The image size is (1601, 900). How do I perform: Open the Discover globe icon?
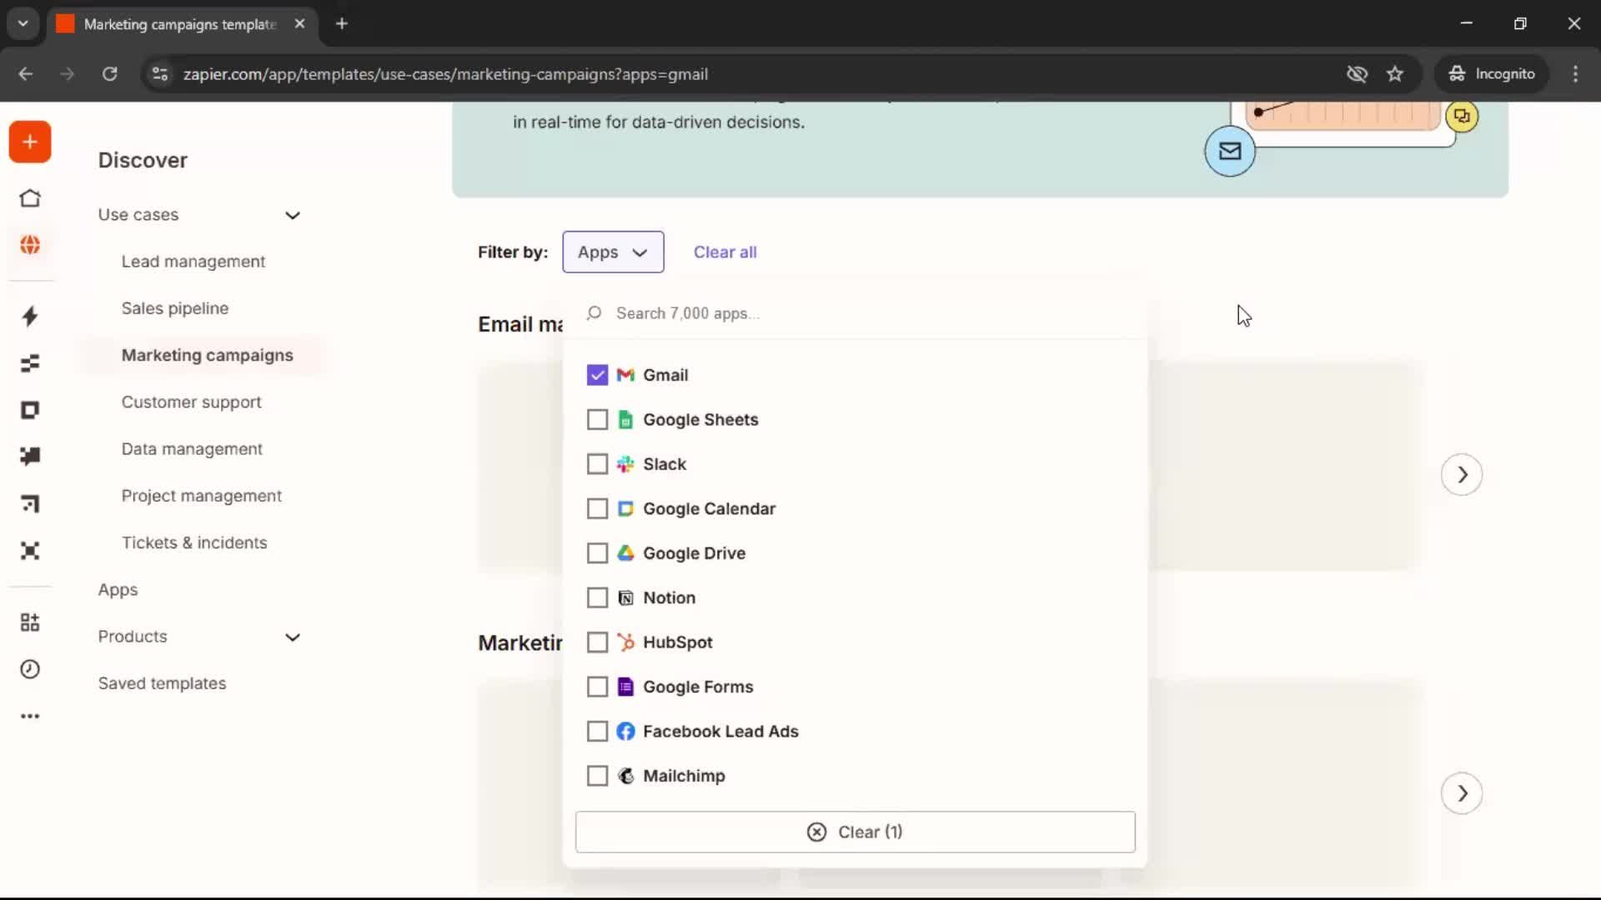coord(30,245)
